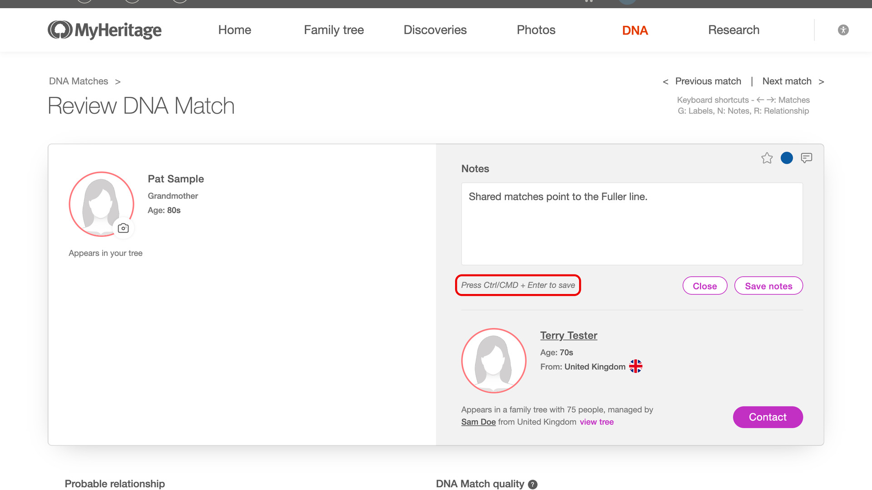Screen dimensions: 872x490
Task: Open the Research menu
Action: pos(733,30)
